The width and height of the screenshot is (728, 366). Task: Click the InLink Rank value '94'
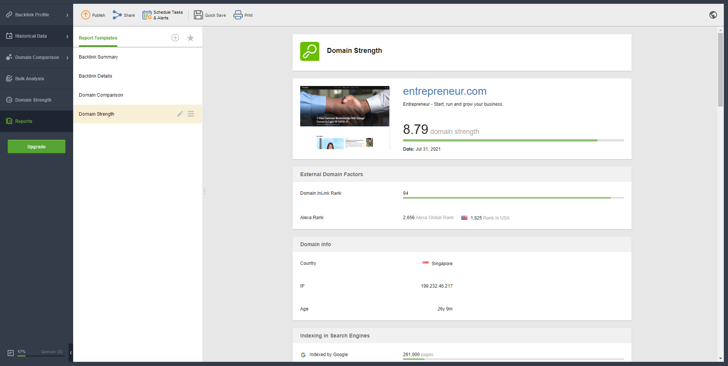pyautogui.click(x=406, y=193)
